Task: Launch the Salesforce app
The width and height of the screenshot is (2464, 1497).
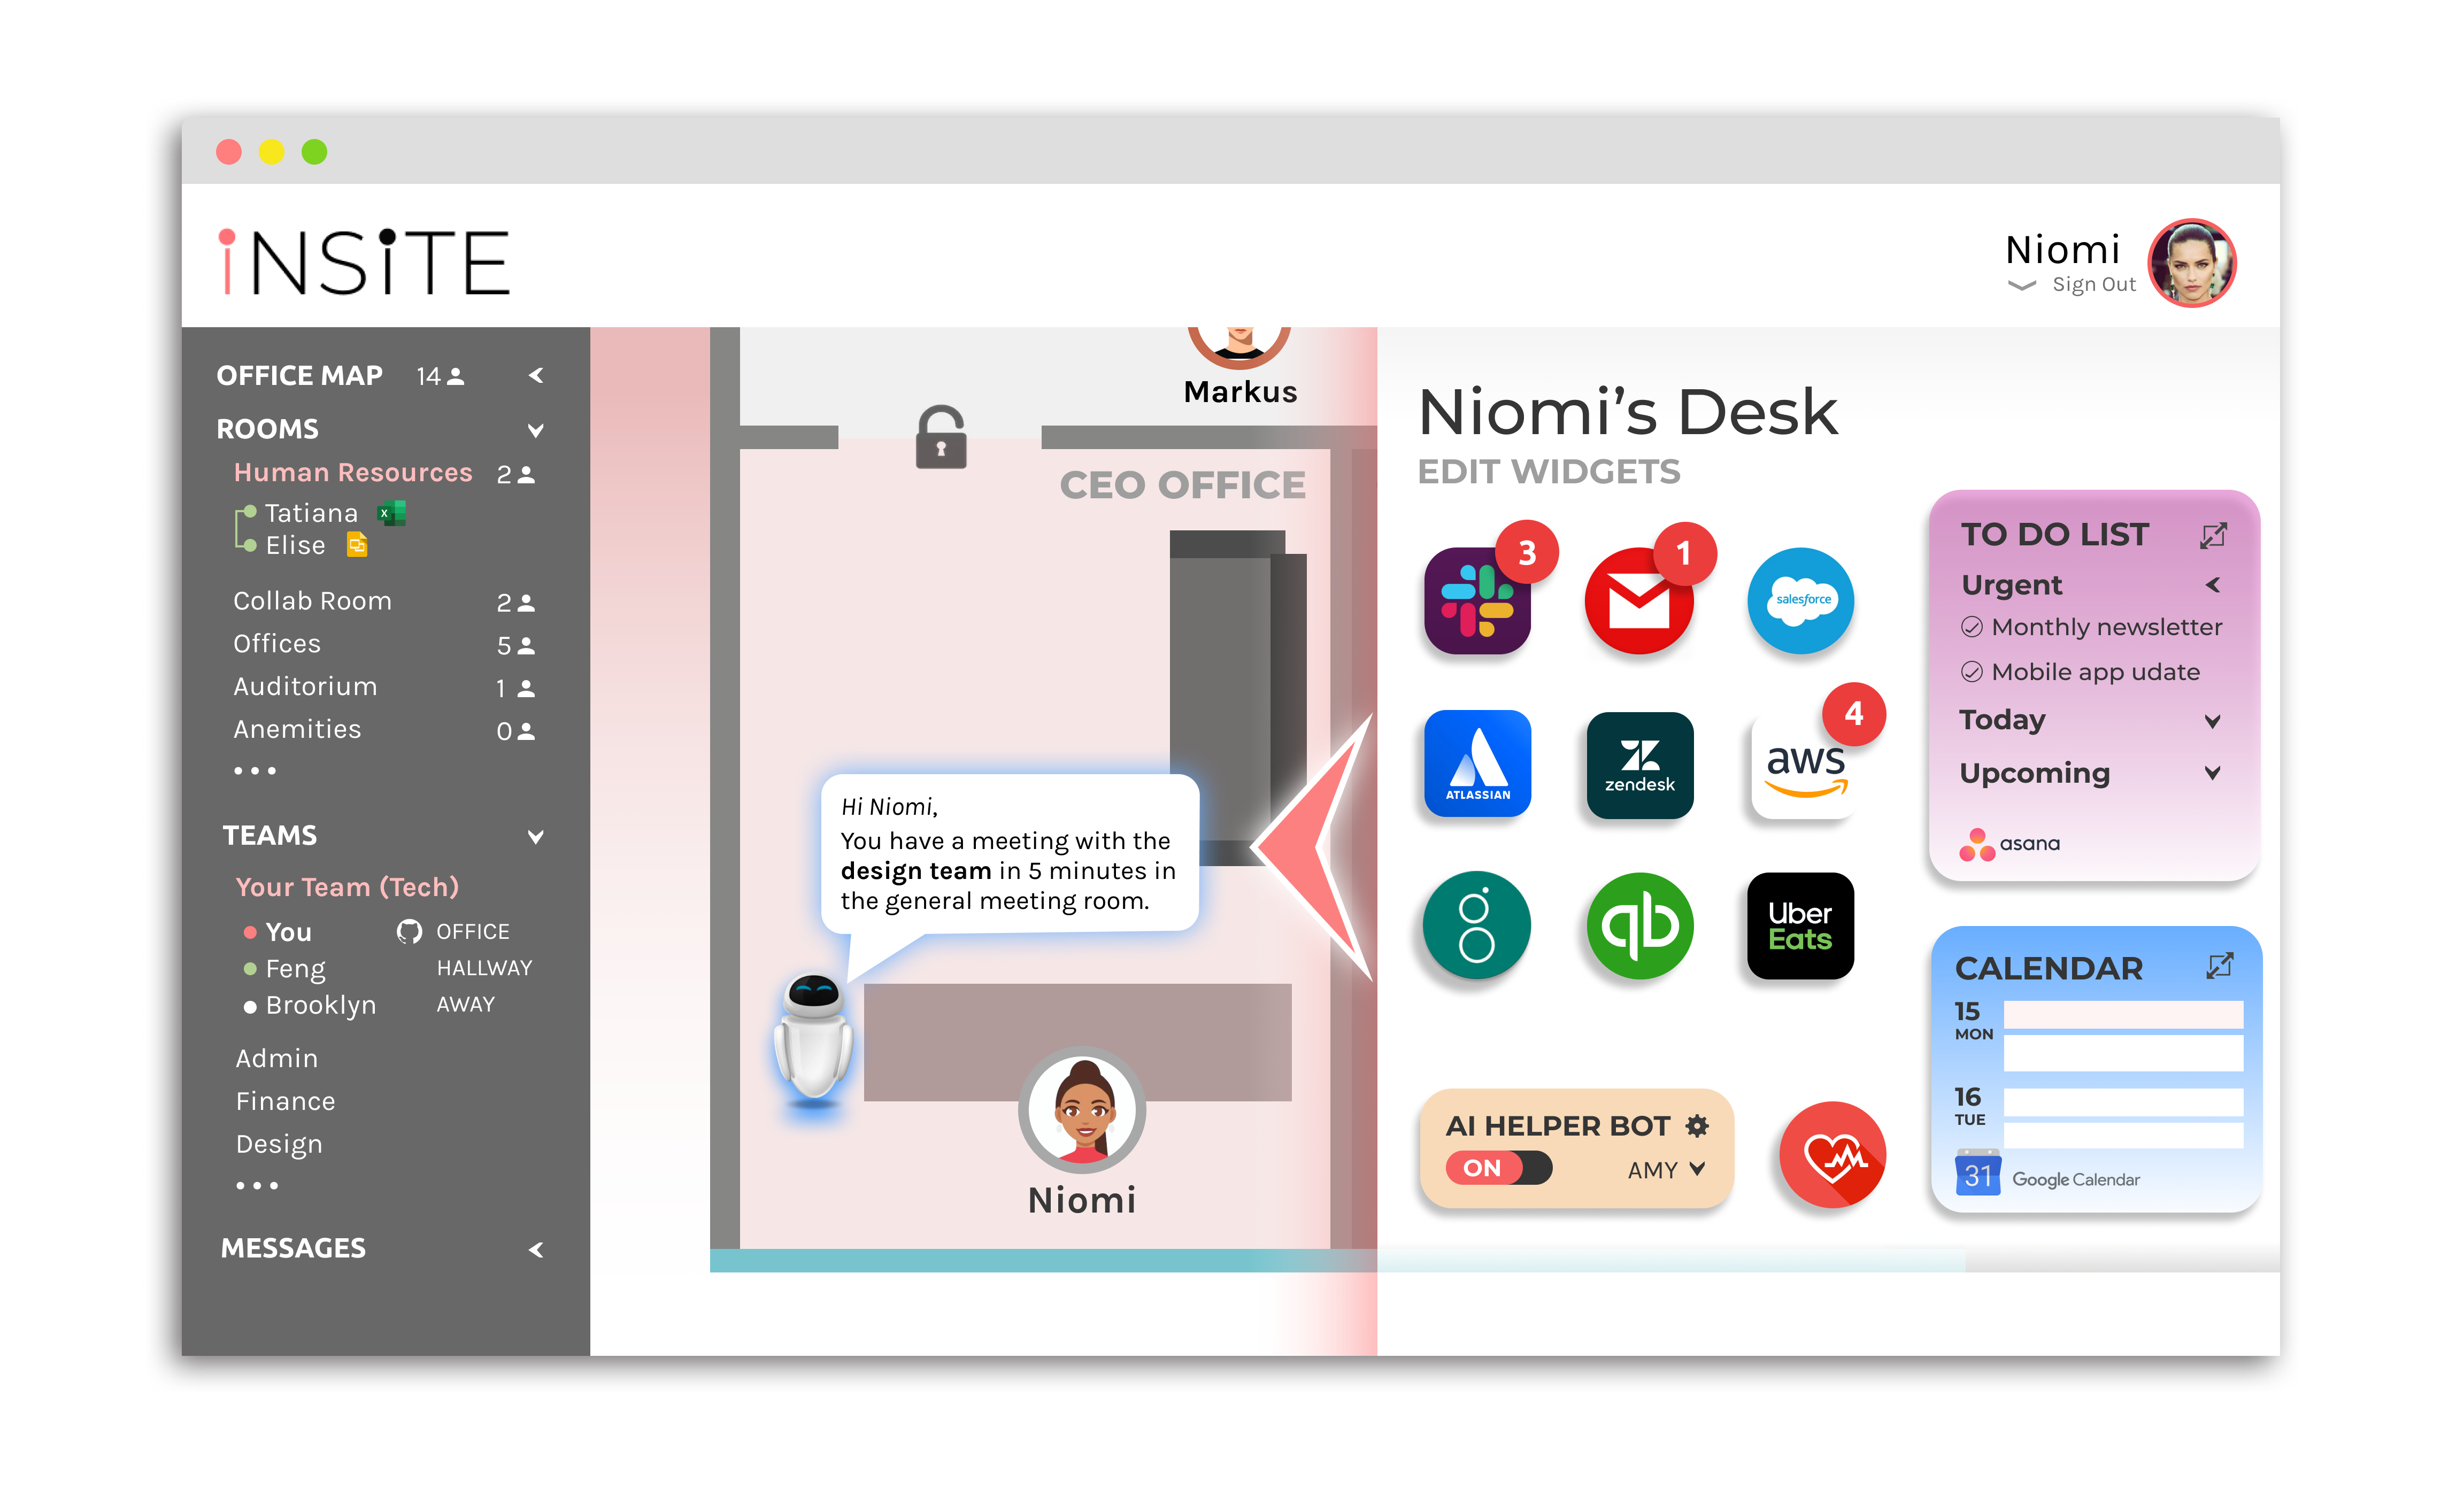Action: [x=1801, y=601]
